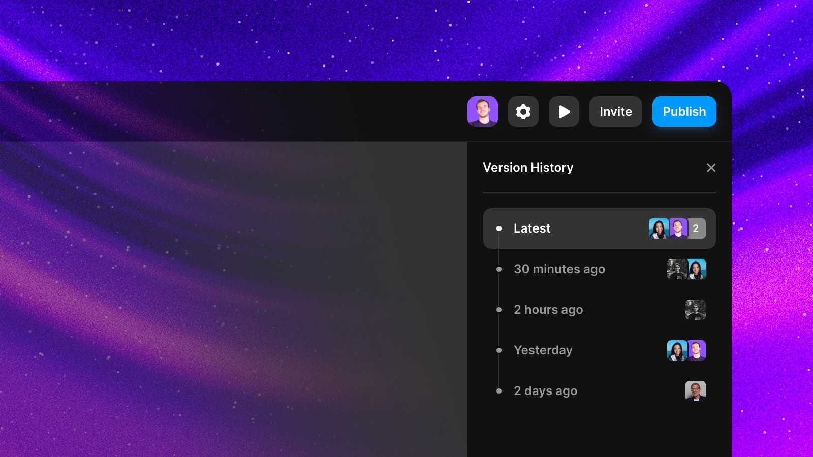Click the Invite button
This screenshot has height=457, width=813.
tap(615, 112)
